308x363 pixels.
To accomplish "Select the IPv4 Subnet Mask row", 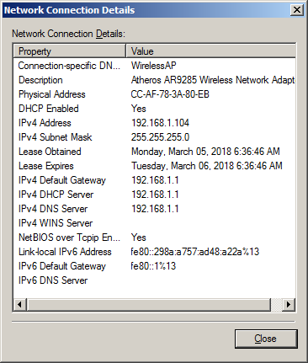I will tap(154, 137).
